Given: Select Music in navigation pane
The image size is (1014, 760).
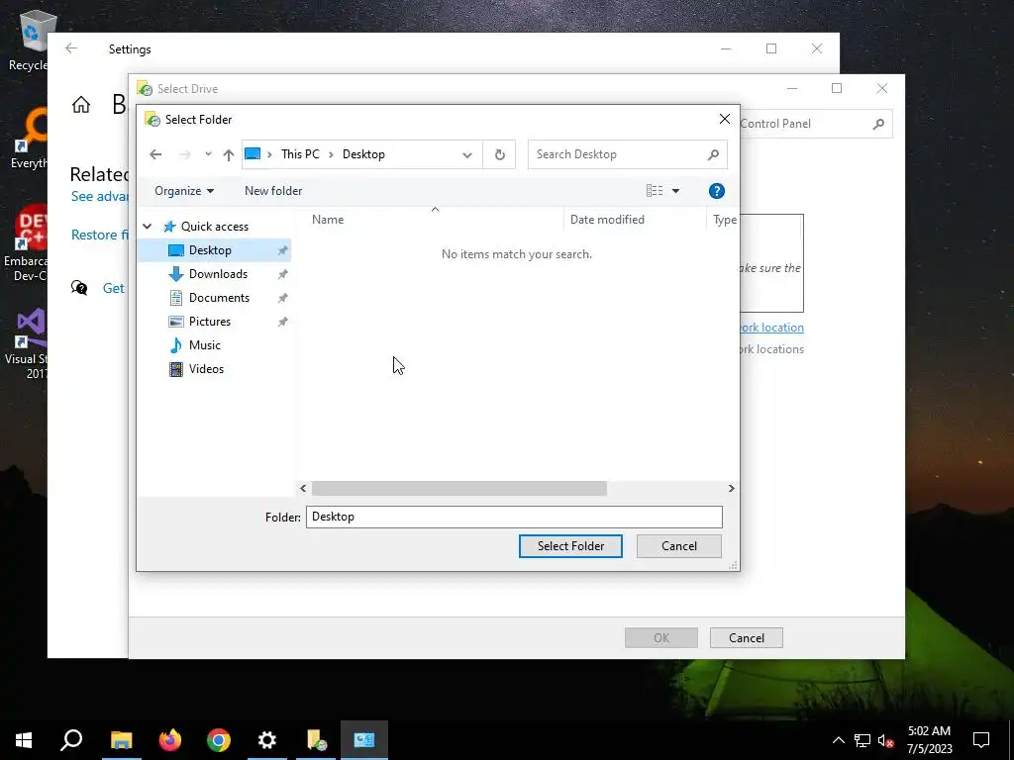Looking at the screenshot, I should coord(204,345).
